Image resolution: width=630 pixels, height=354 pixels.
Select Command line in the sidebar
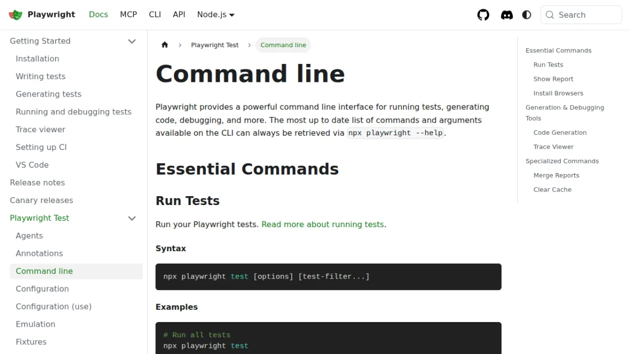coord(76,271)
